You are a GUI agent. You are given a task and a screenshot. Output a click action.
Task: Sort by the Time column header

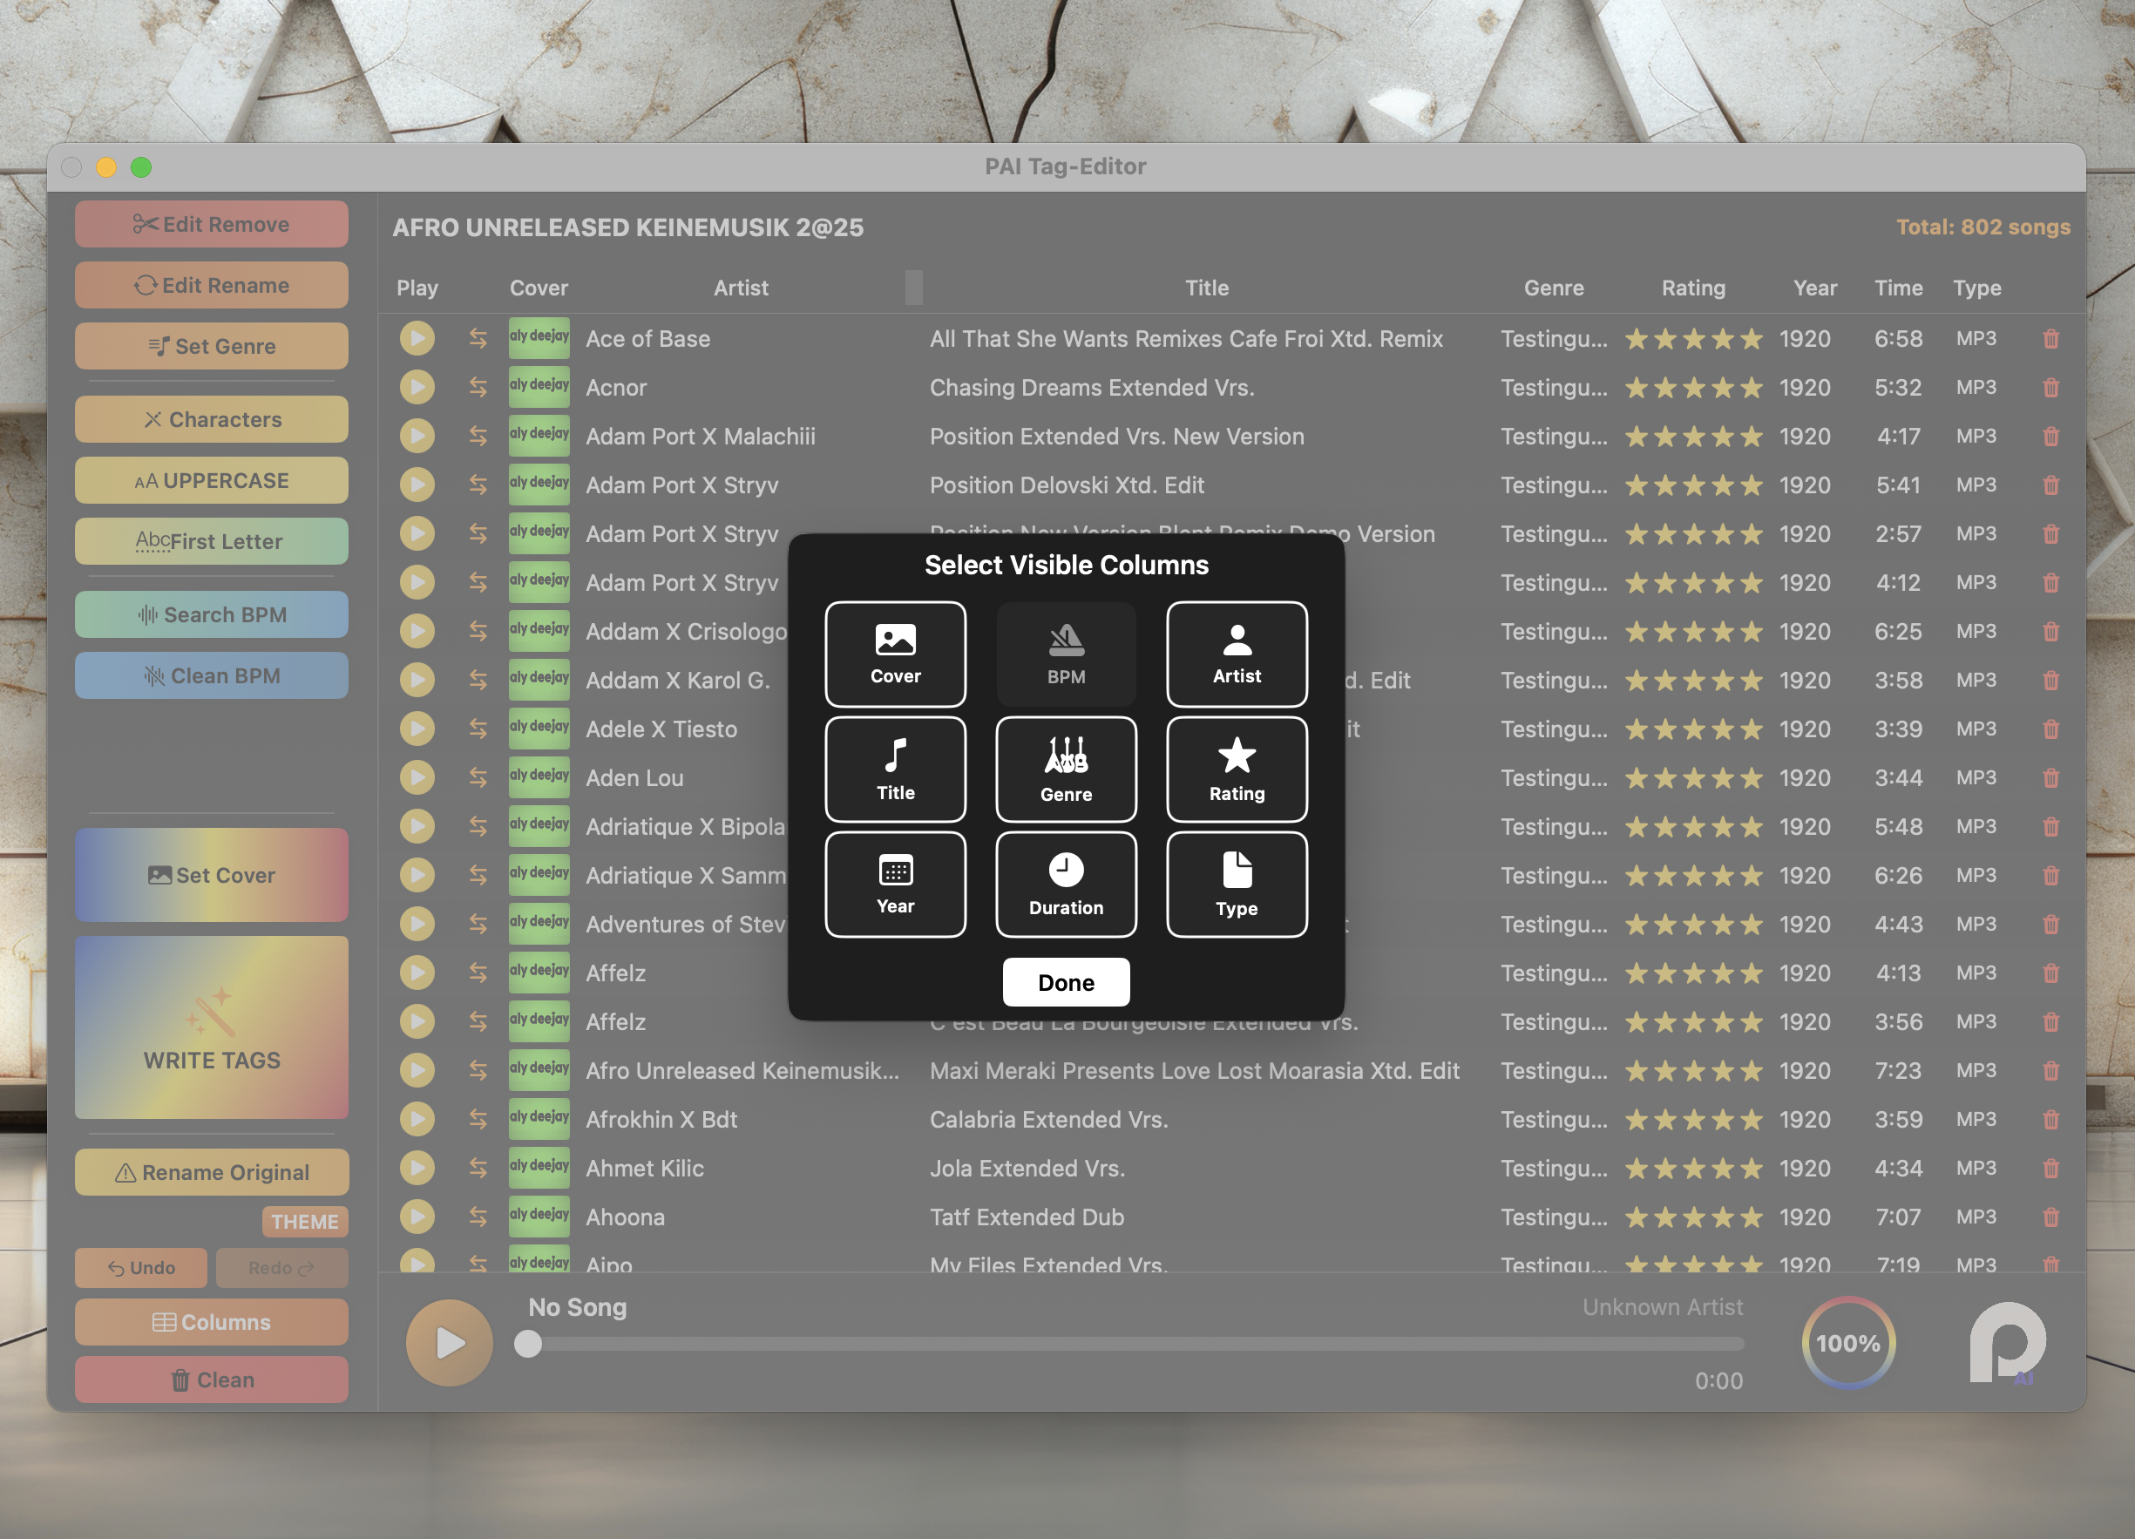(1898, 288)
